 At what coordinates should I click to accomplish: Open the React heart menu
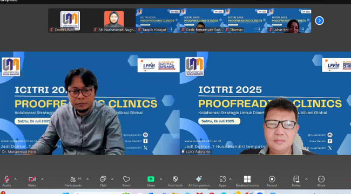[126, 181]
